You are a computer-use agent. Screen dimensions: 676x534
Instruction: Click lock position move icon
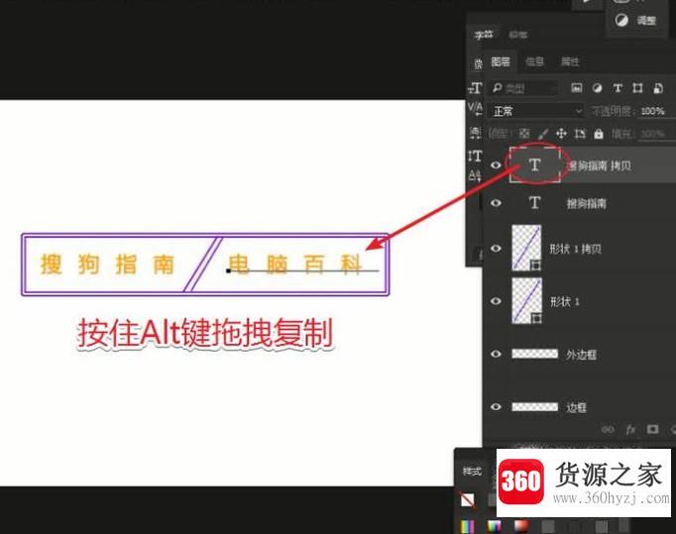click(561, 134)
